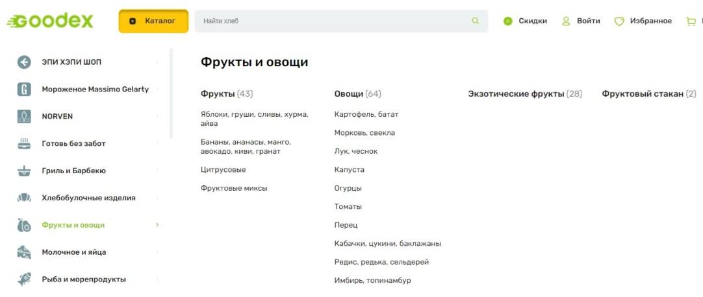Open Экзотические фрукты (28) heading
Image resolution: width=703 pixels, height=297 pixels.
point(525,94)
